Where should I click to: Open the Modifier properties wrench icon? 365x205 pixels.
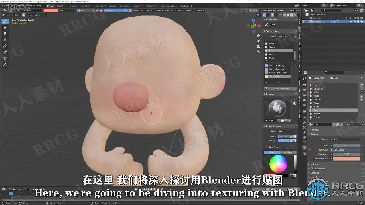[305, 122]
